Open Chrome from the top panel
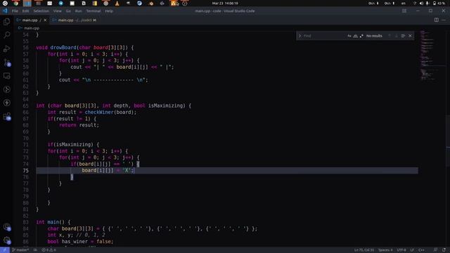The width and height of the screenshot is (450, 253). click(x=15, y=3)
